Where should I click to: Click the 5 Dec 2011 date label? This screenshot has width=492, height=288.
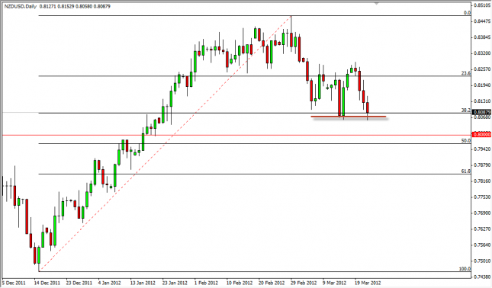pyautogui.click(x=14, y=283)
